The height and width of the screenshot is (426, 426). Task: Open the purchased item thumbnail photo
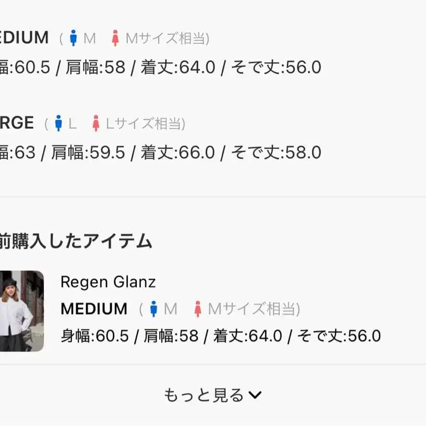tap(21, 311)
